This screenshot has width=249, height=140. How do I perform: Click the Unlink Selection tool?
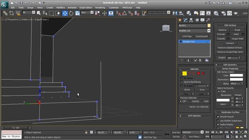tap(11, 13)
